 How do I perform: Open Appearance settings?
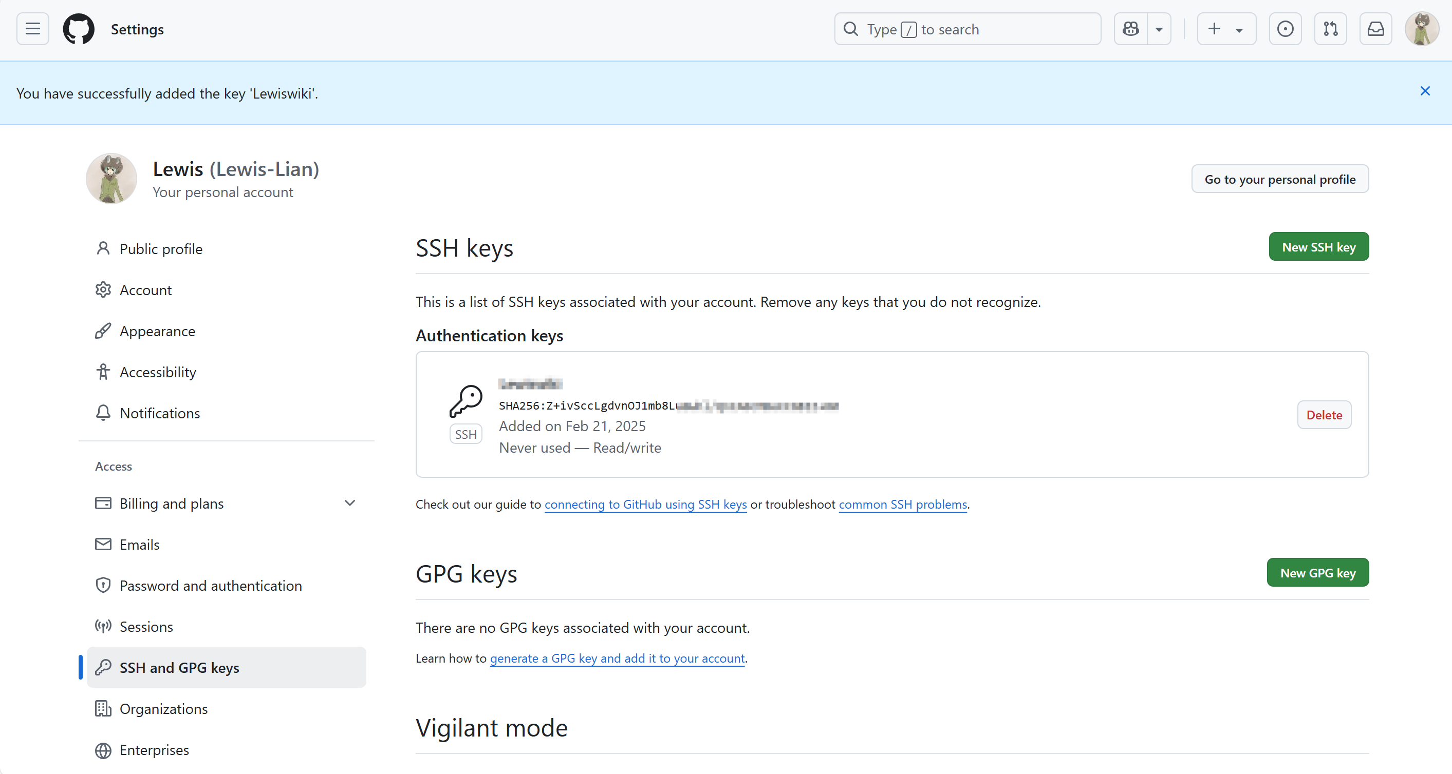[x=226, y=331]
